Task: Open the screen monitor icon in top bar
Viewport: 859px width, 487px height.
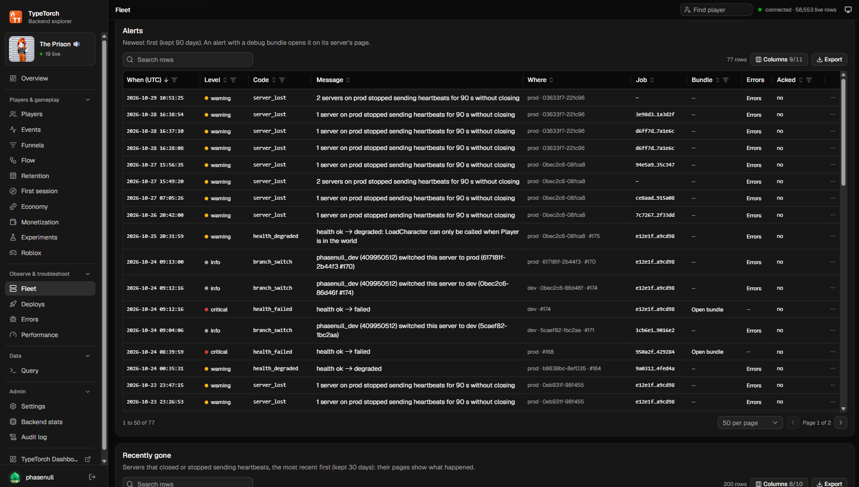Action: (848, 10)
